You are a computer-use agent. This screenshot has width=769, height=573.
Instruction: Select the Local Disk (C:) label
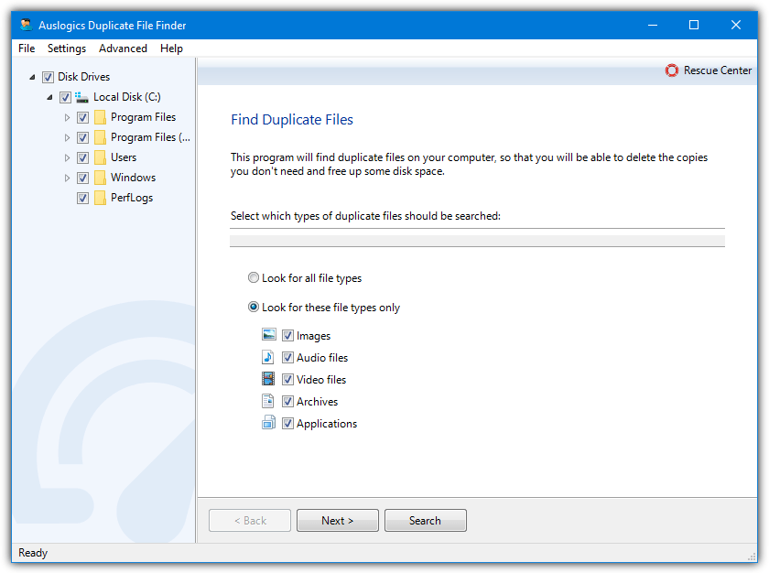point(127,97)
